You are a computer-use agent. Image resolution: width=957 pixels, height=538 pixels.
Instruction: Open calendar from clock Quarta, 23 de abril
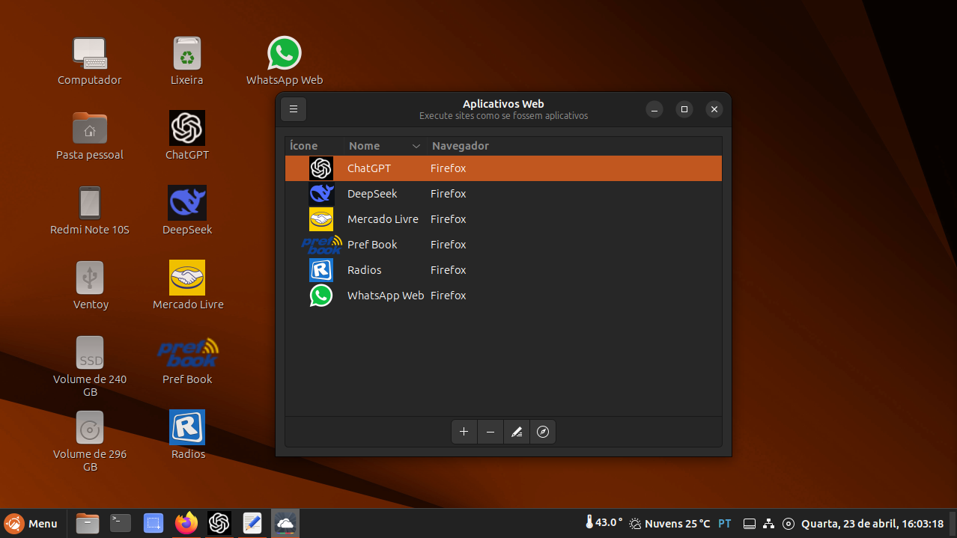[x=872, y=524]
